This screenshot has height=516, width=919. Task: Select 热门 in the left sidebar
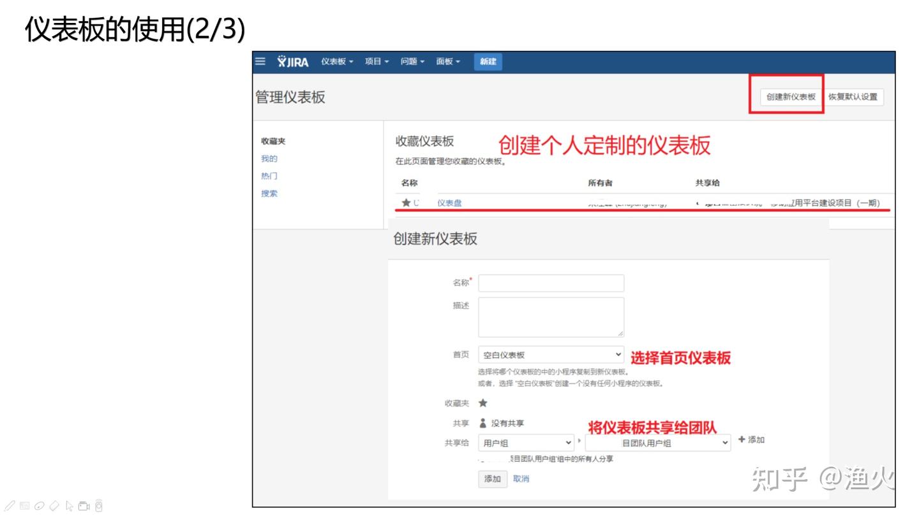point(269,176)
